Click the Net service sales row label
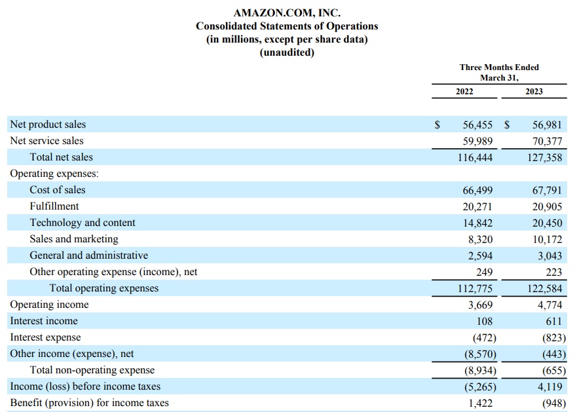 pos(47,141)
